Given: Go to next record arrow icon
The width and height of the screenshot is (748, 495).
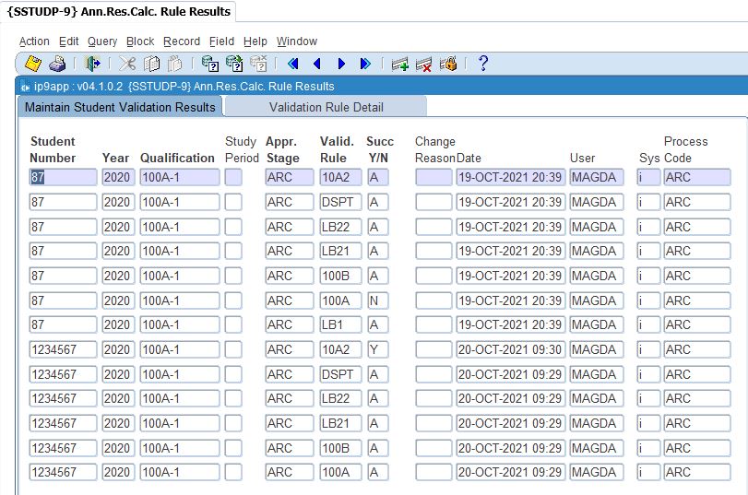Looking at the screenshot, I should pos(341,64).
